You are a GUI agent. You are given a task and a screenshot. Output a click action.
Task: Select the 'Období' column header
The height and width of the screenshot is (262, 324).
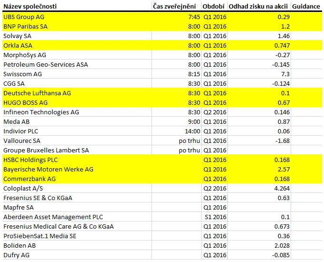coord(213,6)
